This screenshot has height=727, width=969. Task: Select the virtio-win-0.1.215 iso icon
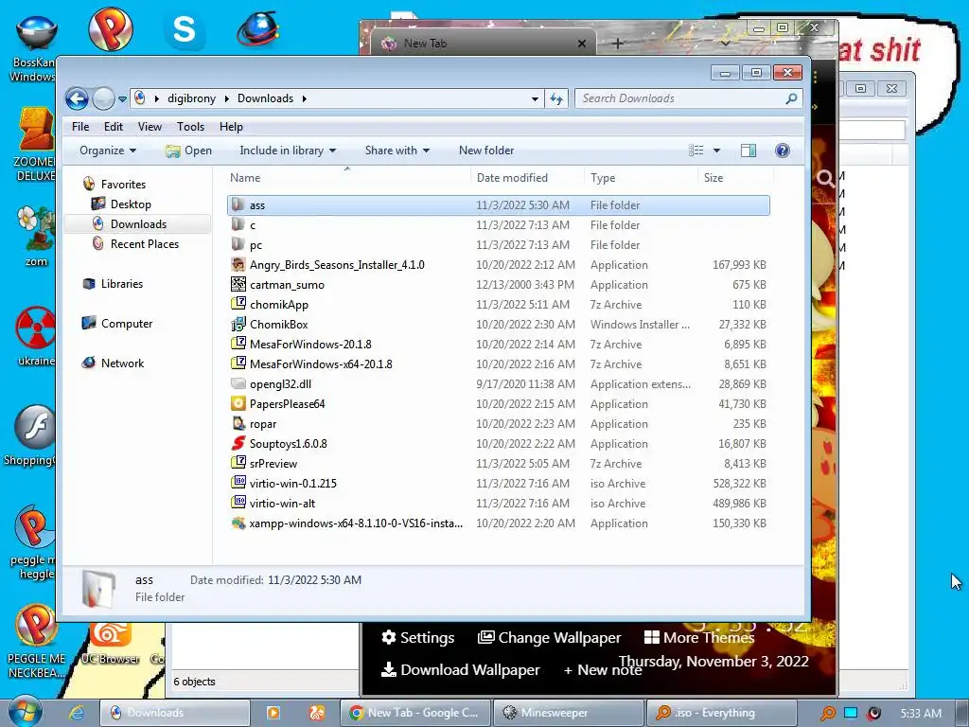pos(238,483)
